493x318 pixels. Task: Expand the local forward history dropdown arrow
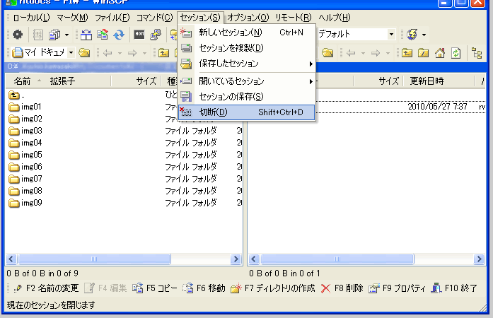tap(144, 54)
